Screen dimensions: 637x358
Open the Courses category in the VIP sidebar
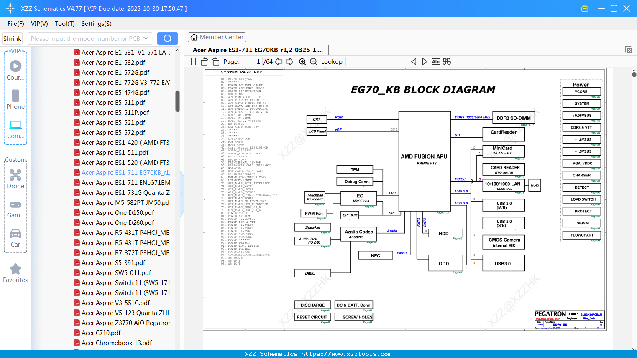pos(15,70)
